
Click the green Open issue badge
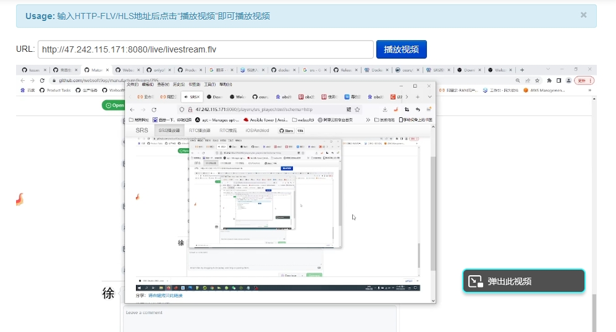coord(114,105)
